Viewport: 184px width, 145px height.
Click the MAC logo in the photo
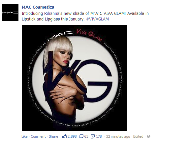60,36
